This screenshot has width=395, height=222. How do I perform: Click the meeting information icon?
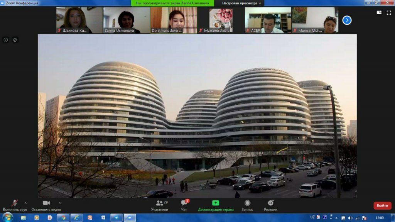(6, 40)
